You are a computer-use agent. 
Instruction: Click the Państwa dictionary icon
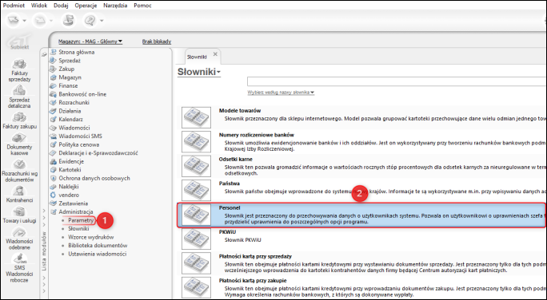click(x=196, y=190)
